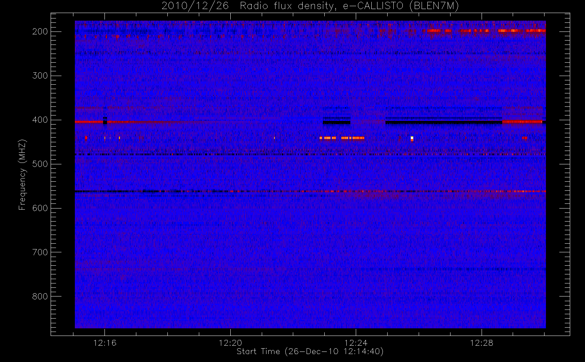Click the red horizontal line near 560 MHz
The image size is (585, 362).
(310, 191)
